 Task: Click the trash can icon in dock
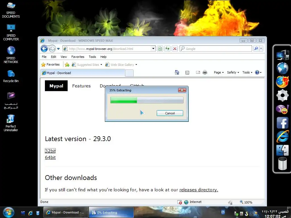282,163
